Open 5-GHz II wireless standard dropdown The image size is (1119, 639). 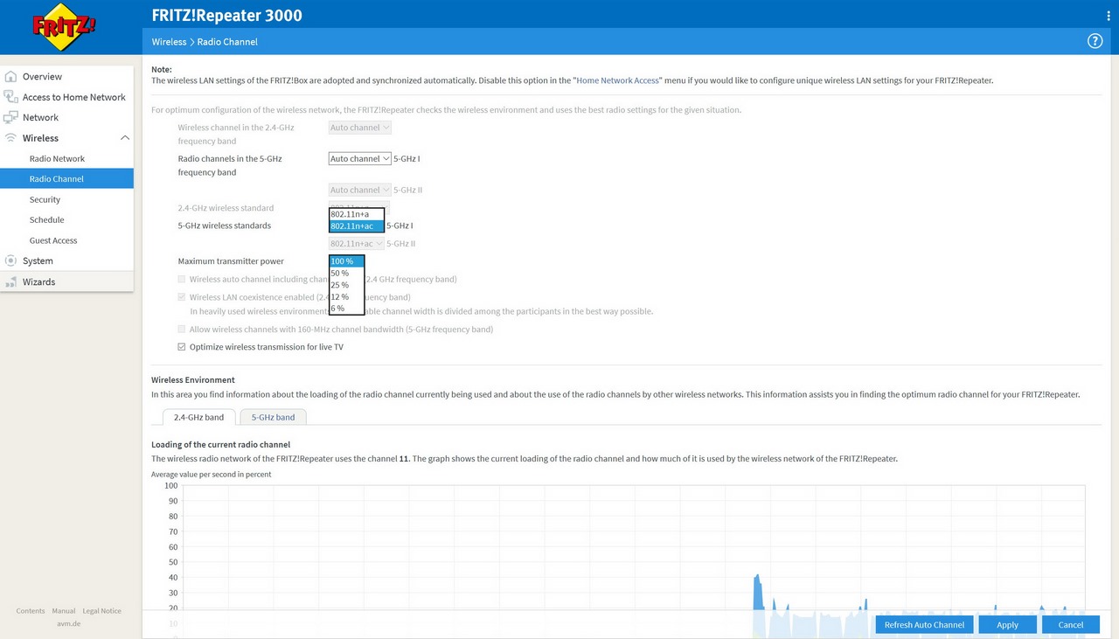(x=357, y=244)
